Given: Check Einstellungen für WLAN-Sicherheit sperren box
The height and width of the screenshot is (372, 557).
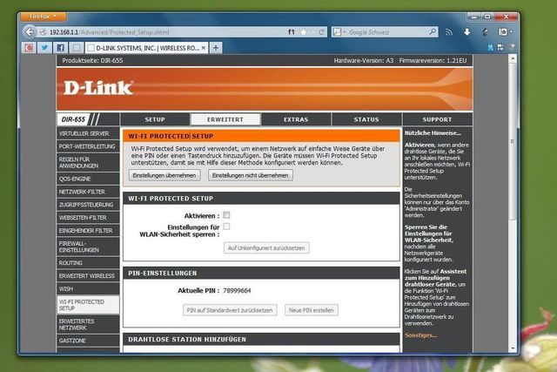Looking at the screenshot, I should 226,227.
